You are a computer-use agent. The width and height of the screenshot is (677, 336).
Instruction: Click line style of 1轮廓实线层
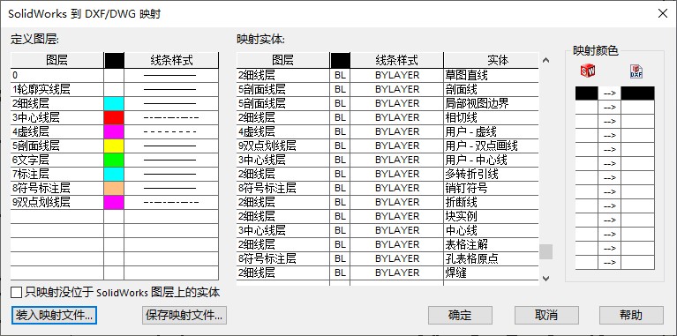coord(171,90)
